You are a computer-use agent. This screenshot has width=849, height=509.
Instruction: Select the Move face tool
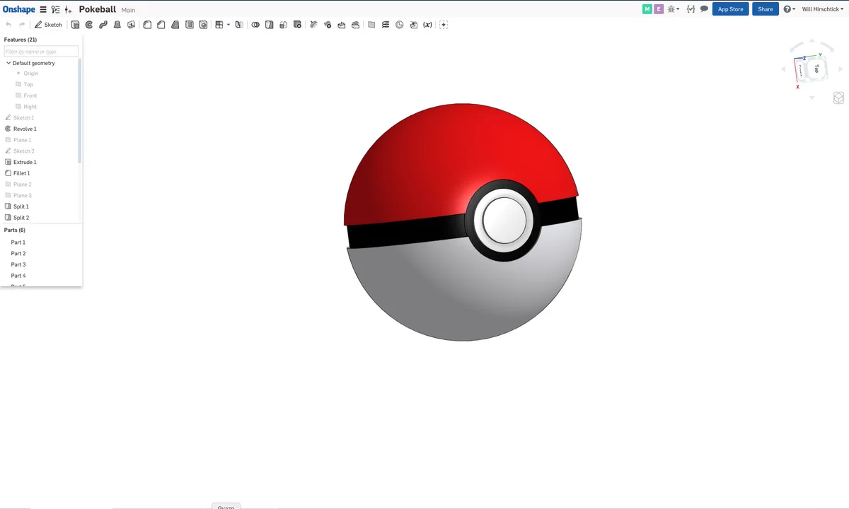342,25
